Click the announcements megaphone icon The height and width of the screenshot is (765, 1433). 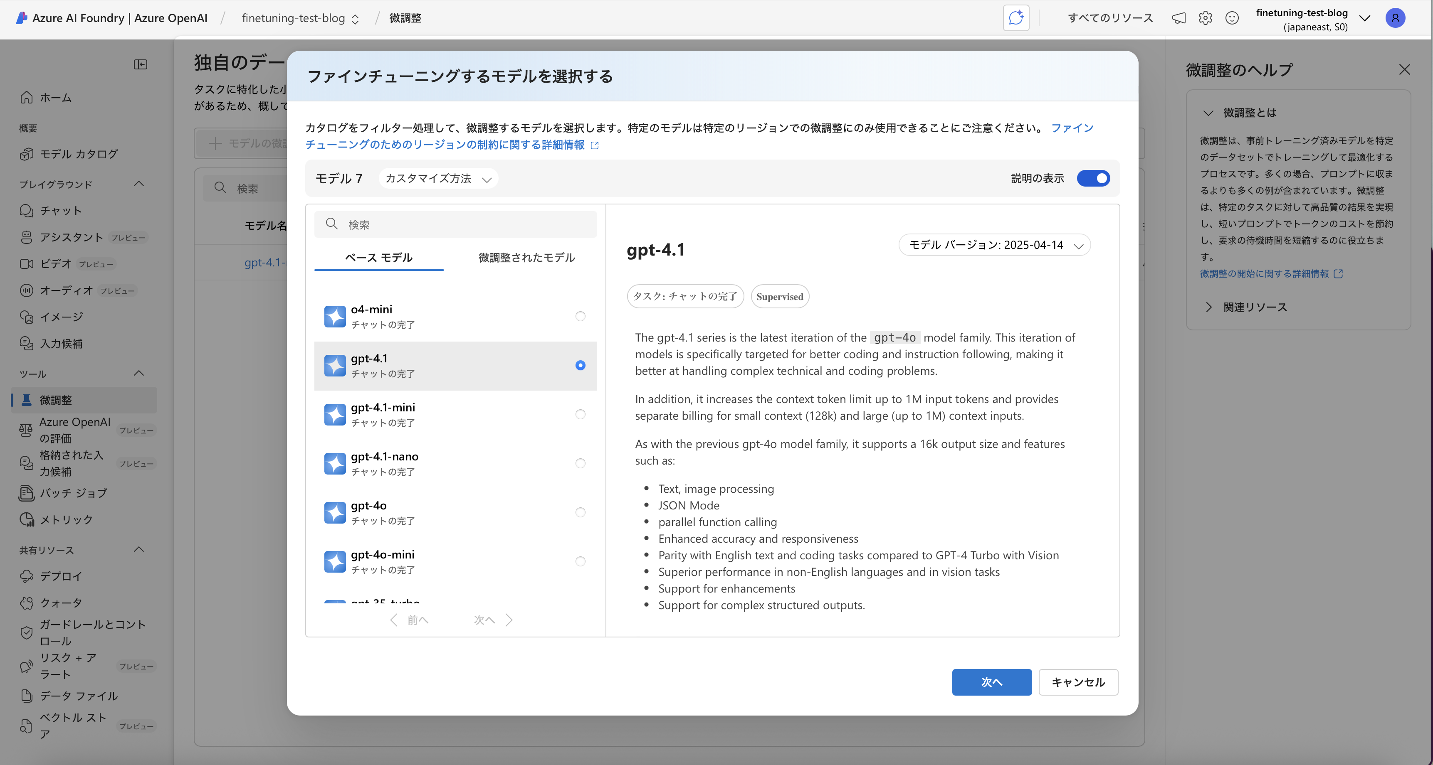coord(1178,18)
